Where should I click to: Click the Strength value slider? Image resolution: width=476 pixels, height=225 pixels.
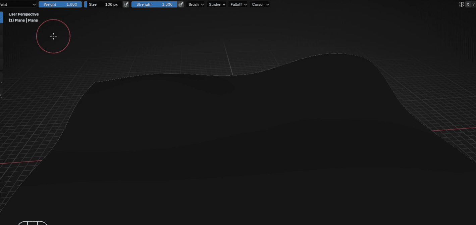[x=154, y=4]
